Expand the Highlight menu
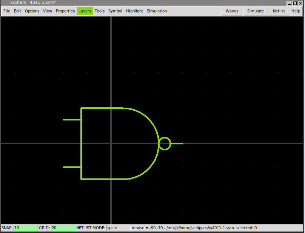The height and width of the screenshot is (233, 305). click(134, 11)
